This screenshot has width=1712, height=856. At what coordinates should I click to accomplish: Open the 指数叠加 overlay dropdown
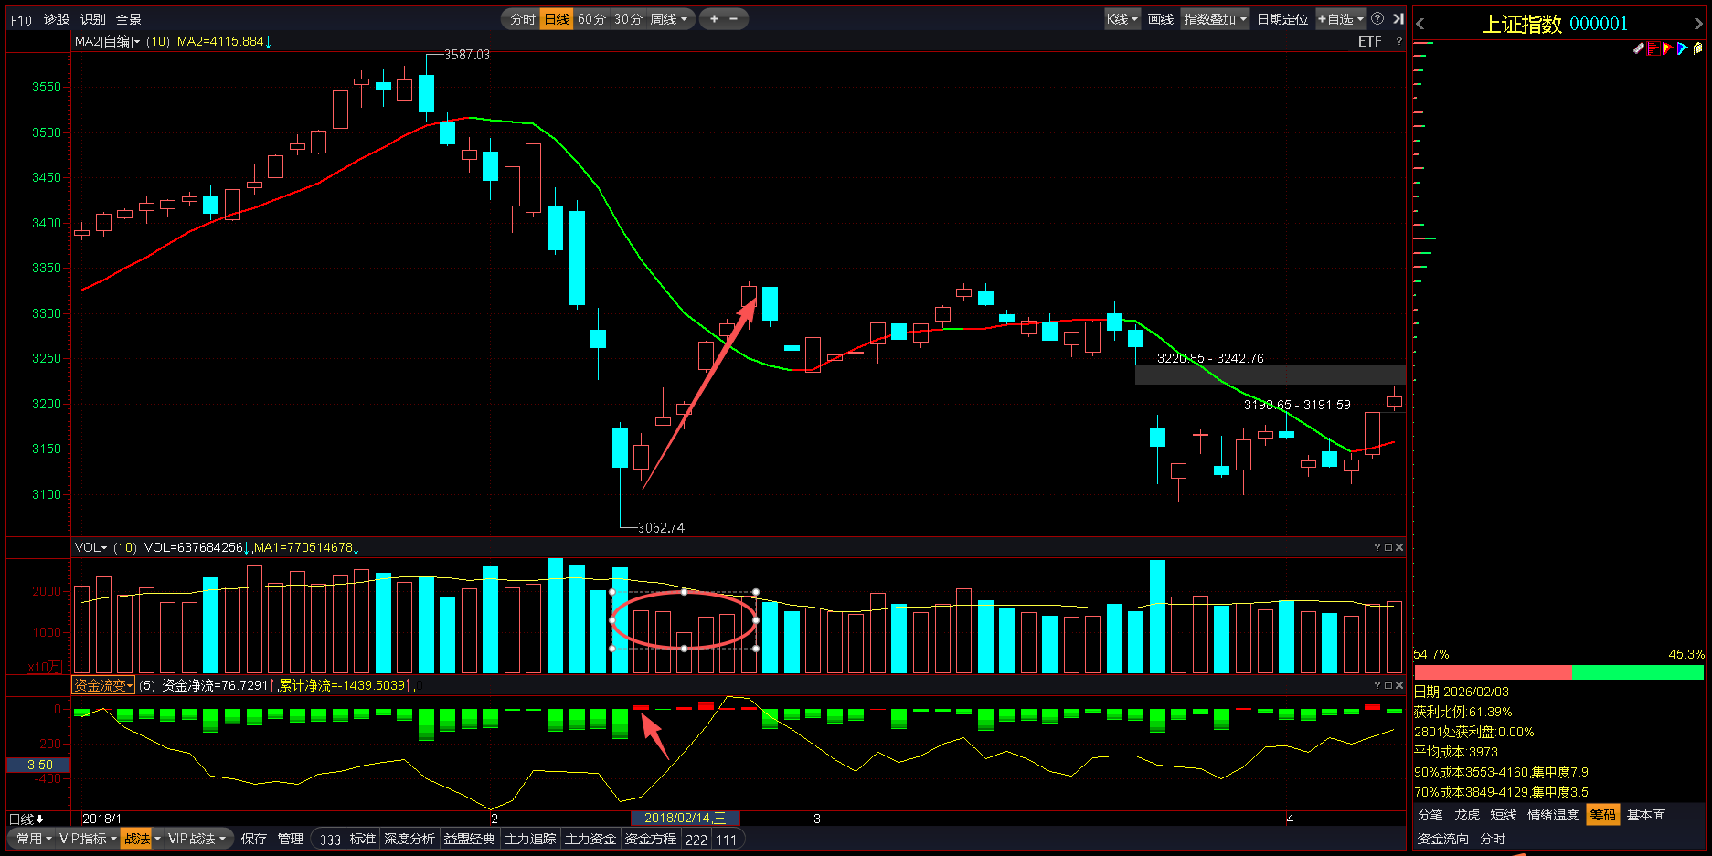pyautogui.click(x=1214, y=19)
